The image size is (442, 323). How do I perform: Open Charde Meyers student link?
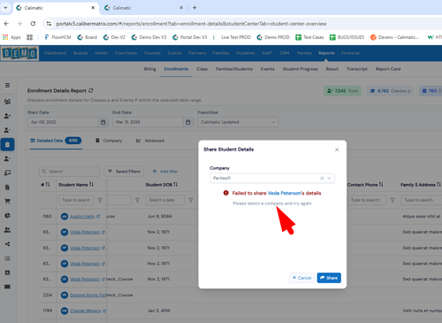tap(86, 311)
